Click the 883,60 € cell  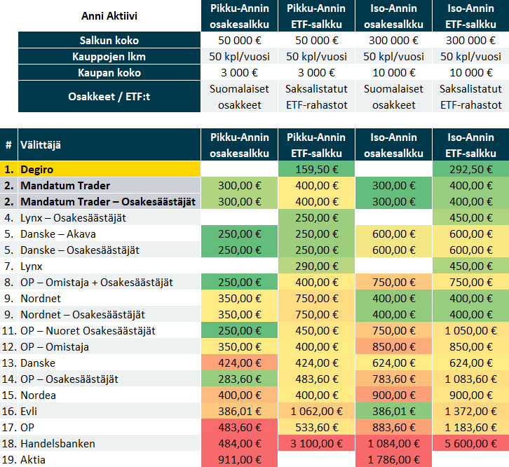click(393, 427)
